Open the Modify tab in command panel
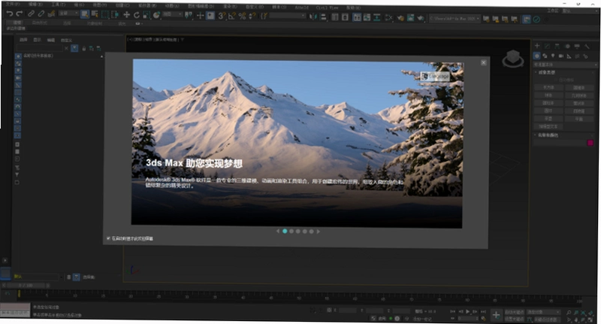Image resolution: width=601 pixels, height=324 pixels. [x=548, y=46]
